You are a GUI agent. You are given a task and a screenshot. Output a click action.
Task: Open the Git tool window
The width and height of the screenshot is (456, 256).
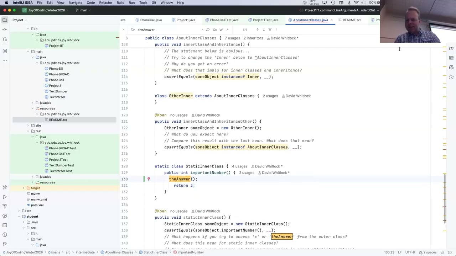pyautogui.click(x=5, y=244)
